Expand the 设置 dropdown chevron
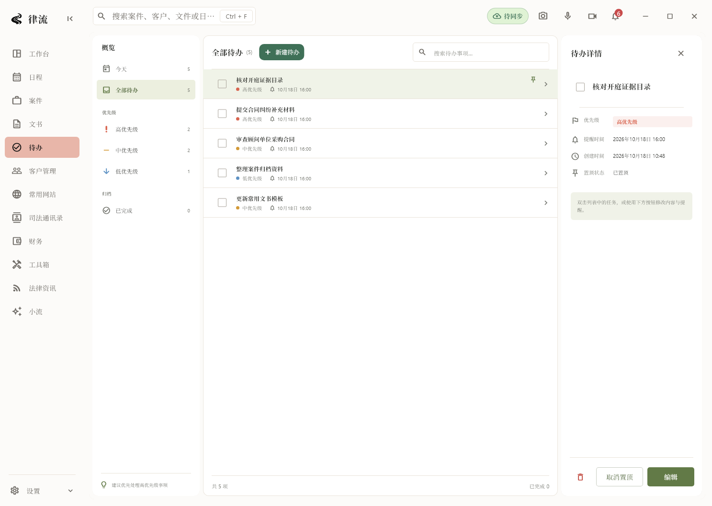This screenshot has width=712, height=506. click(x=70, y=491)
